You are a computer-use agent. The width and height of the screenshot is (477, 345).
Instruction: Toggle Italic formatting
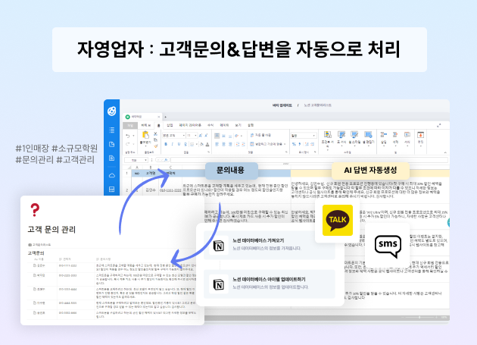pos(172,144)
